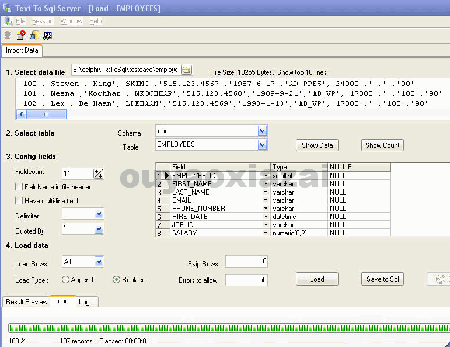Open dropdown arrow for EMAIL field
The image size is (450, 347).
point(266,200)
